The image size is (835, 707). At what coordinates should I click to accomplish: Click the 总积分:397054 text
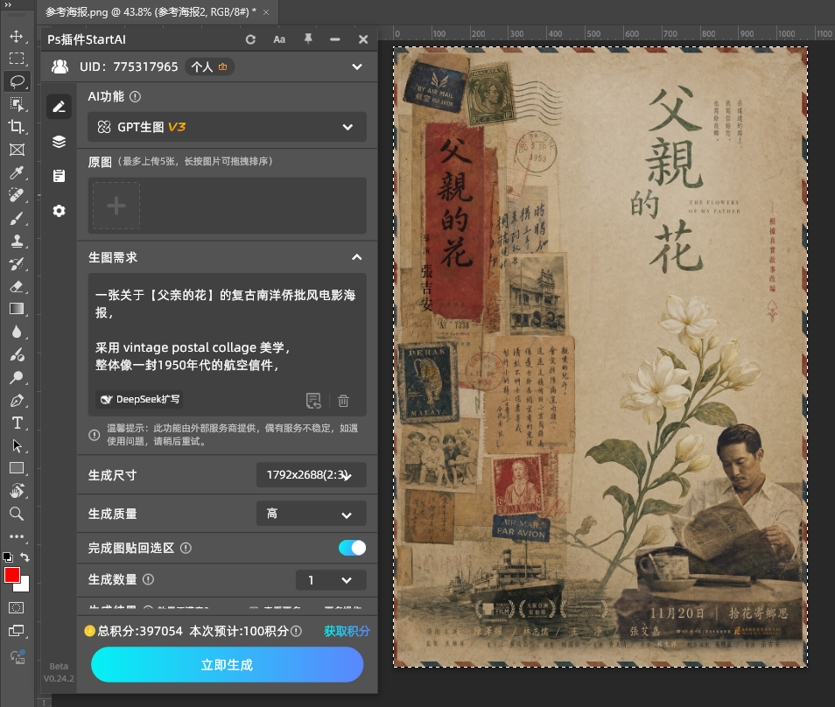[140, 632]
